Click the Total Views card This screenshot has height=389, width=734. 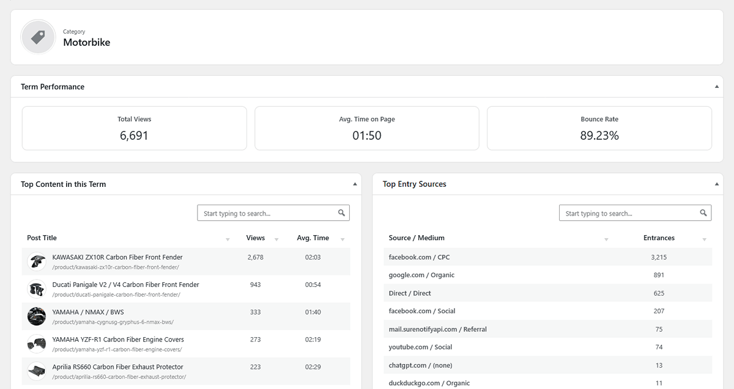(x=135, y=128)
